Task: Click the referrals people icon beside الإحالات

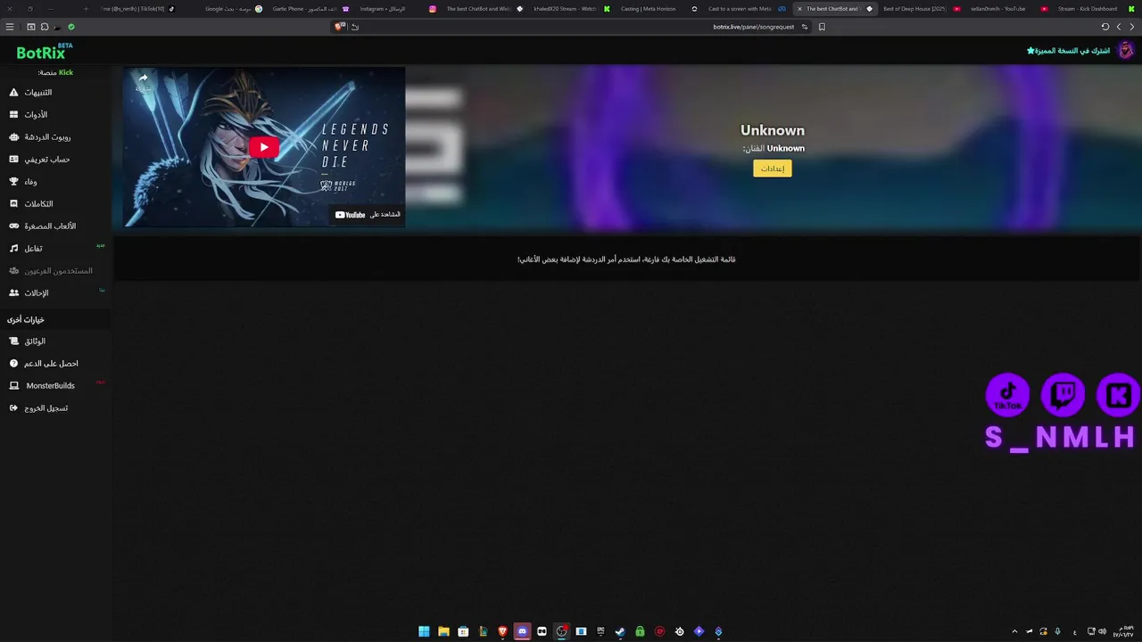Action: [13, 293]
